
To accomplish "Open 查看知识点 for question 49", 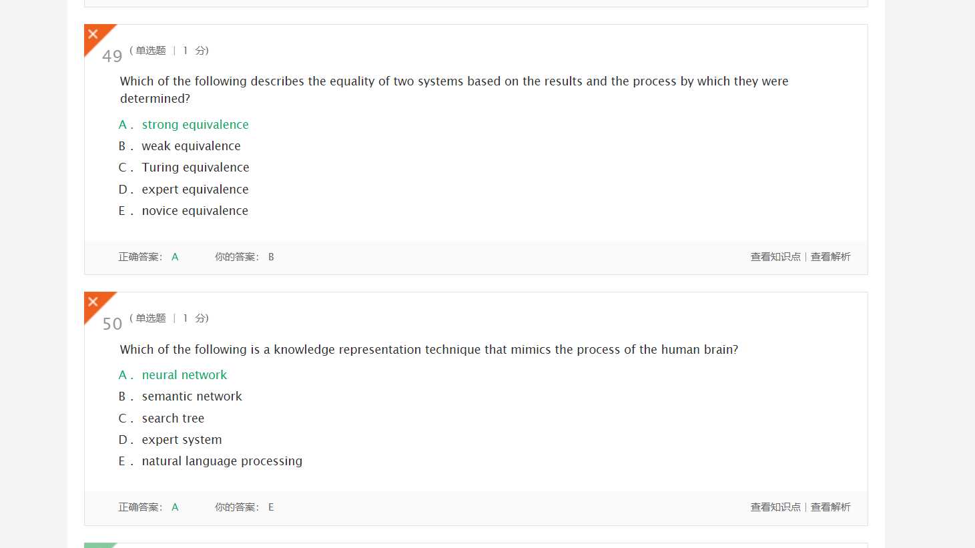I will tap(775, 257).
